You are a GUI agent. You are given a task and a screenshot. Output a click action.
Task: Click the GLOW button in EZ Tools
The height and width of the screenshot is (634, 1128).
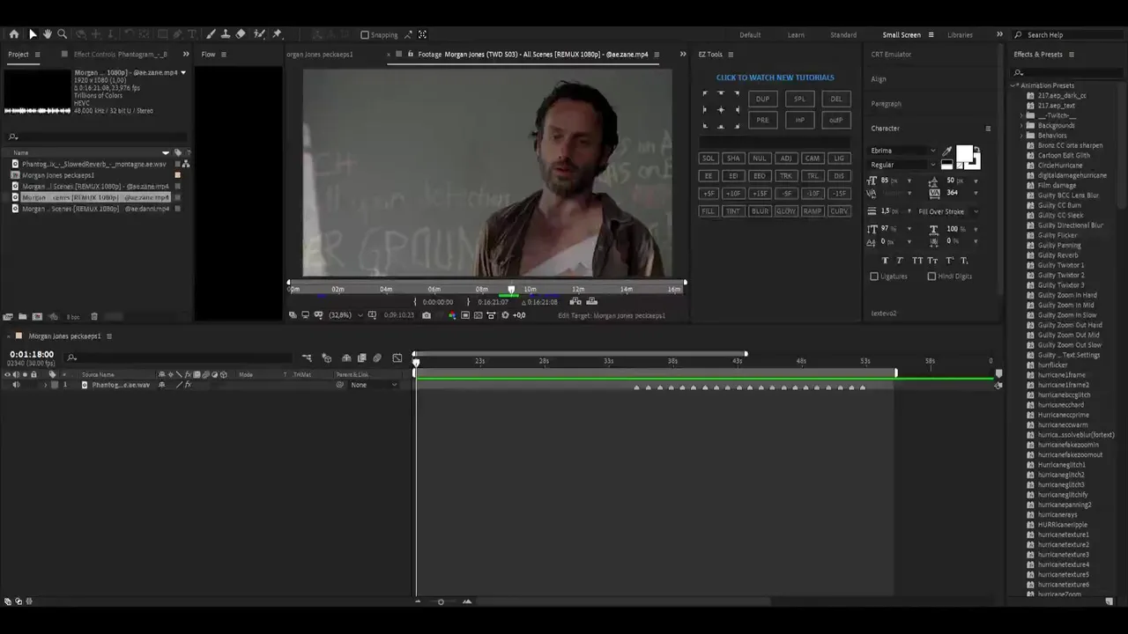point(785,211)
